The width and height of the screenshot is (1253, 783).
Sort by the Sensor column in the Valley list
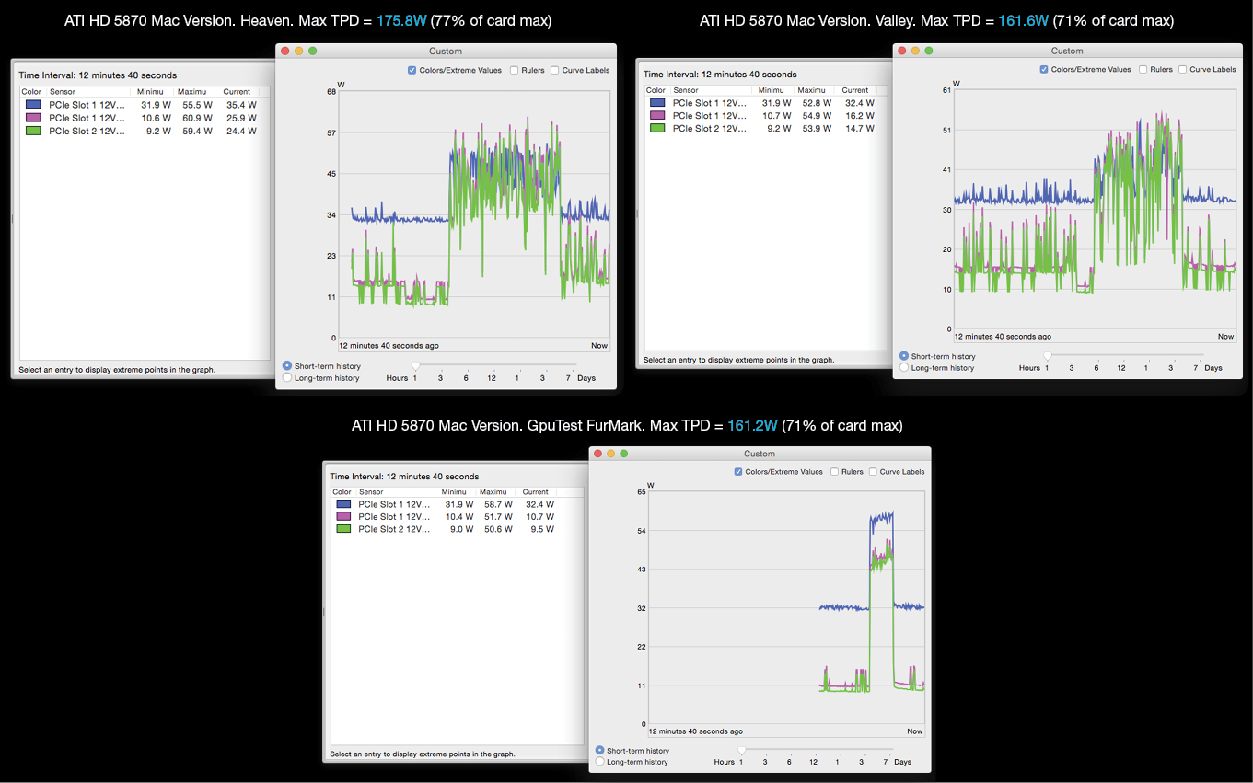coord(712,90)
